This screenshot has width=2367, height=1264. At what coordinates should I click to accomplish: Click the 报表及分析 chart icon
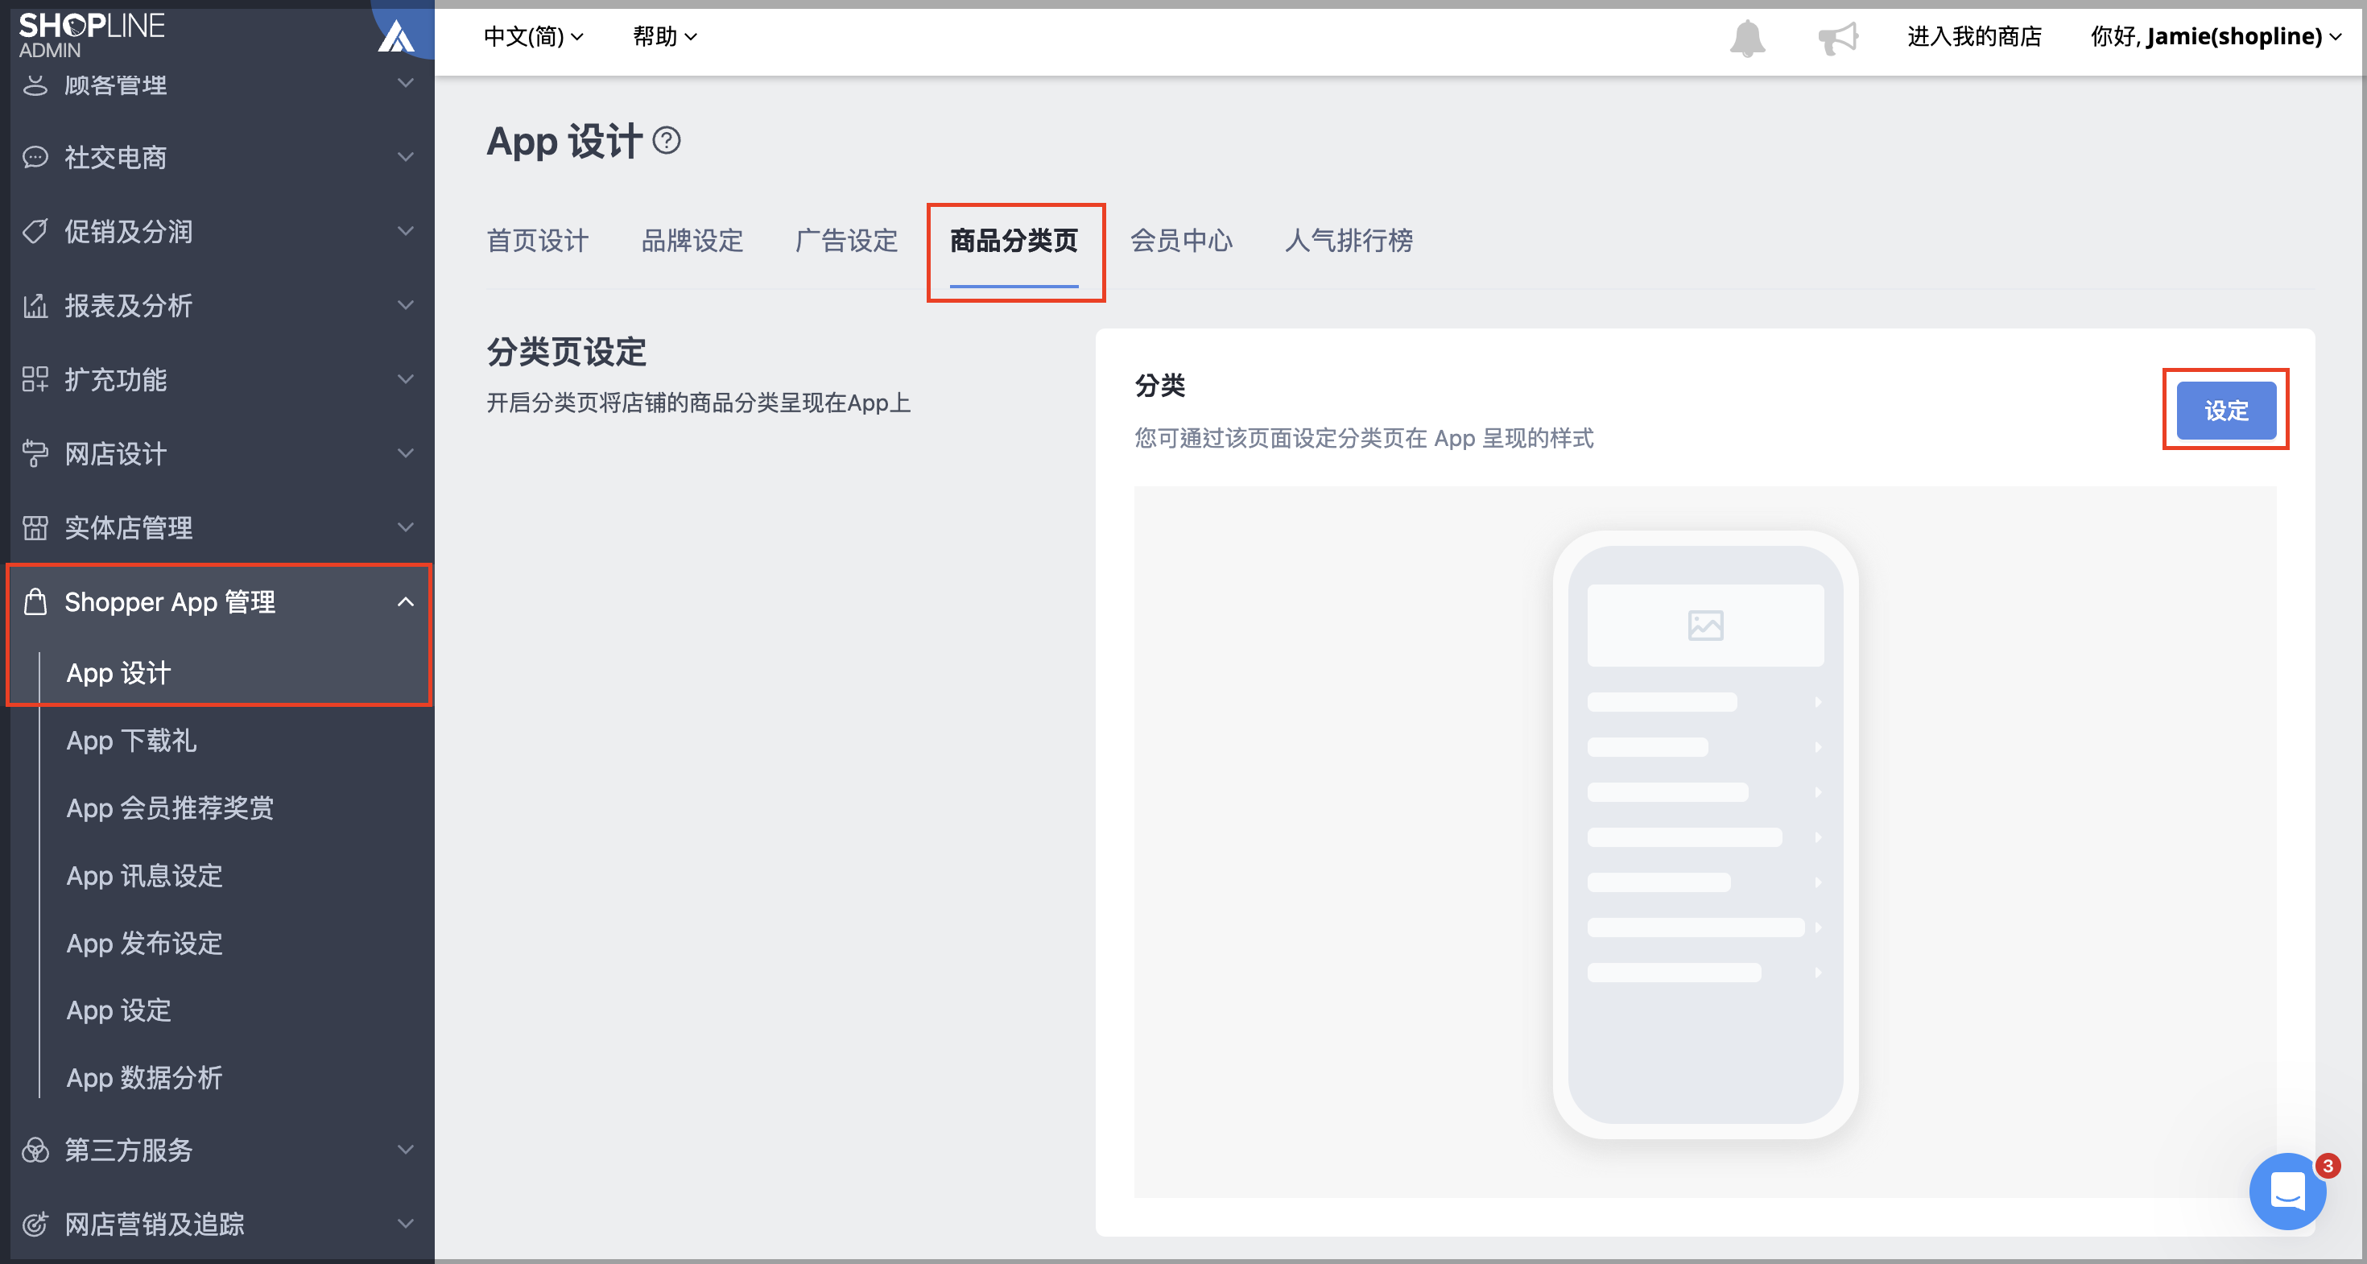[x=35, y=306]
